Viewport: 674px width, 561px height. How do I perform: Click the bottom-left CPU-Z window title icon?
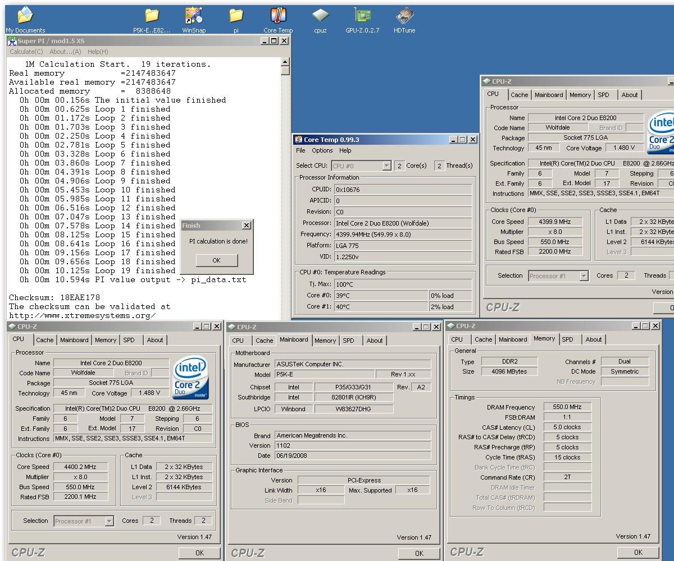click(12, 327)
